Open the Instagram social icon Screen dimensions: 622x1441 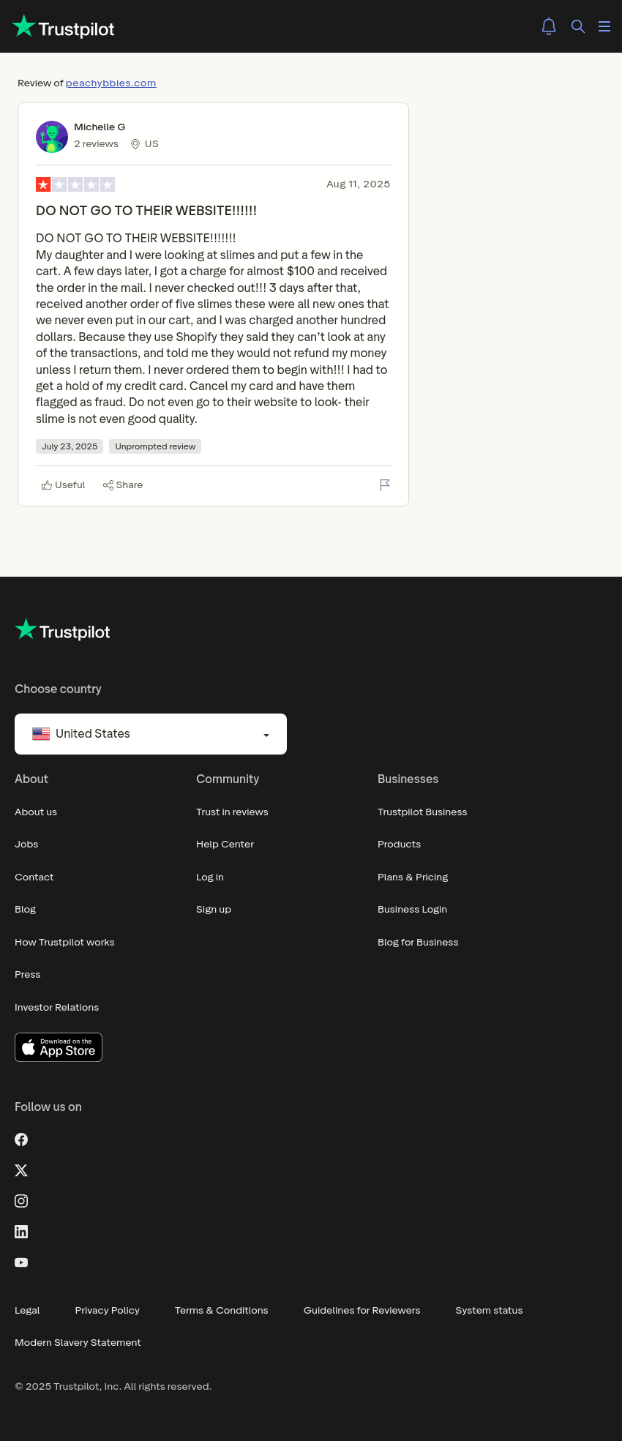(21, 1201)
